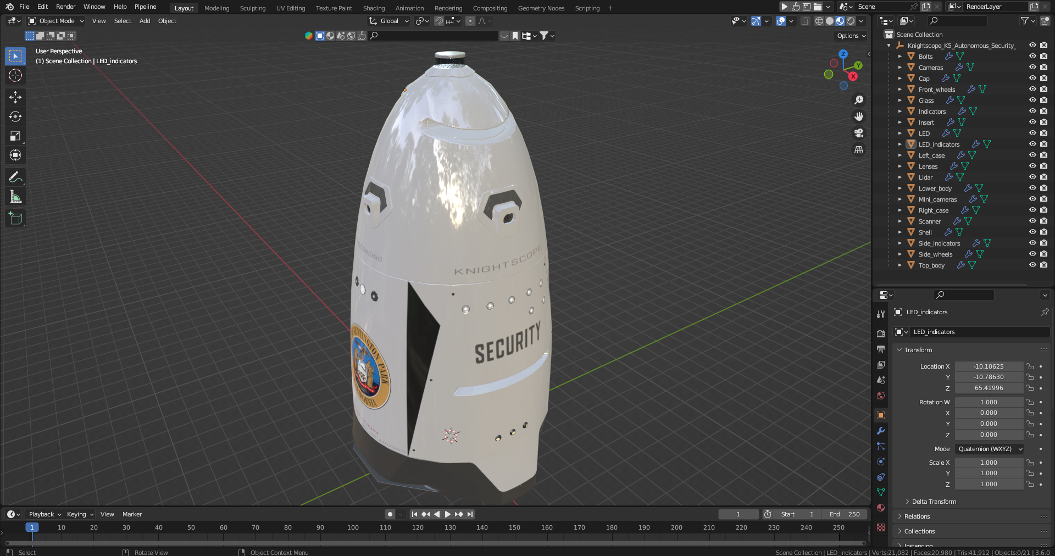Screen dimensions: 1055x556
Task: Open the World properties tab
Action: tap(881, 396)
